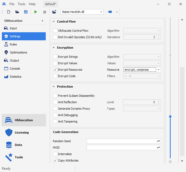This screenshot has height=172, width=186.
Task: Click the New project toolbar icon
Action: point(9,12)
